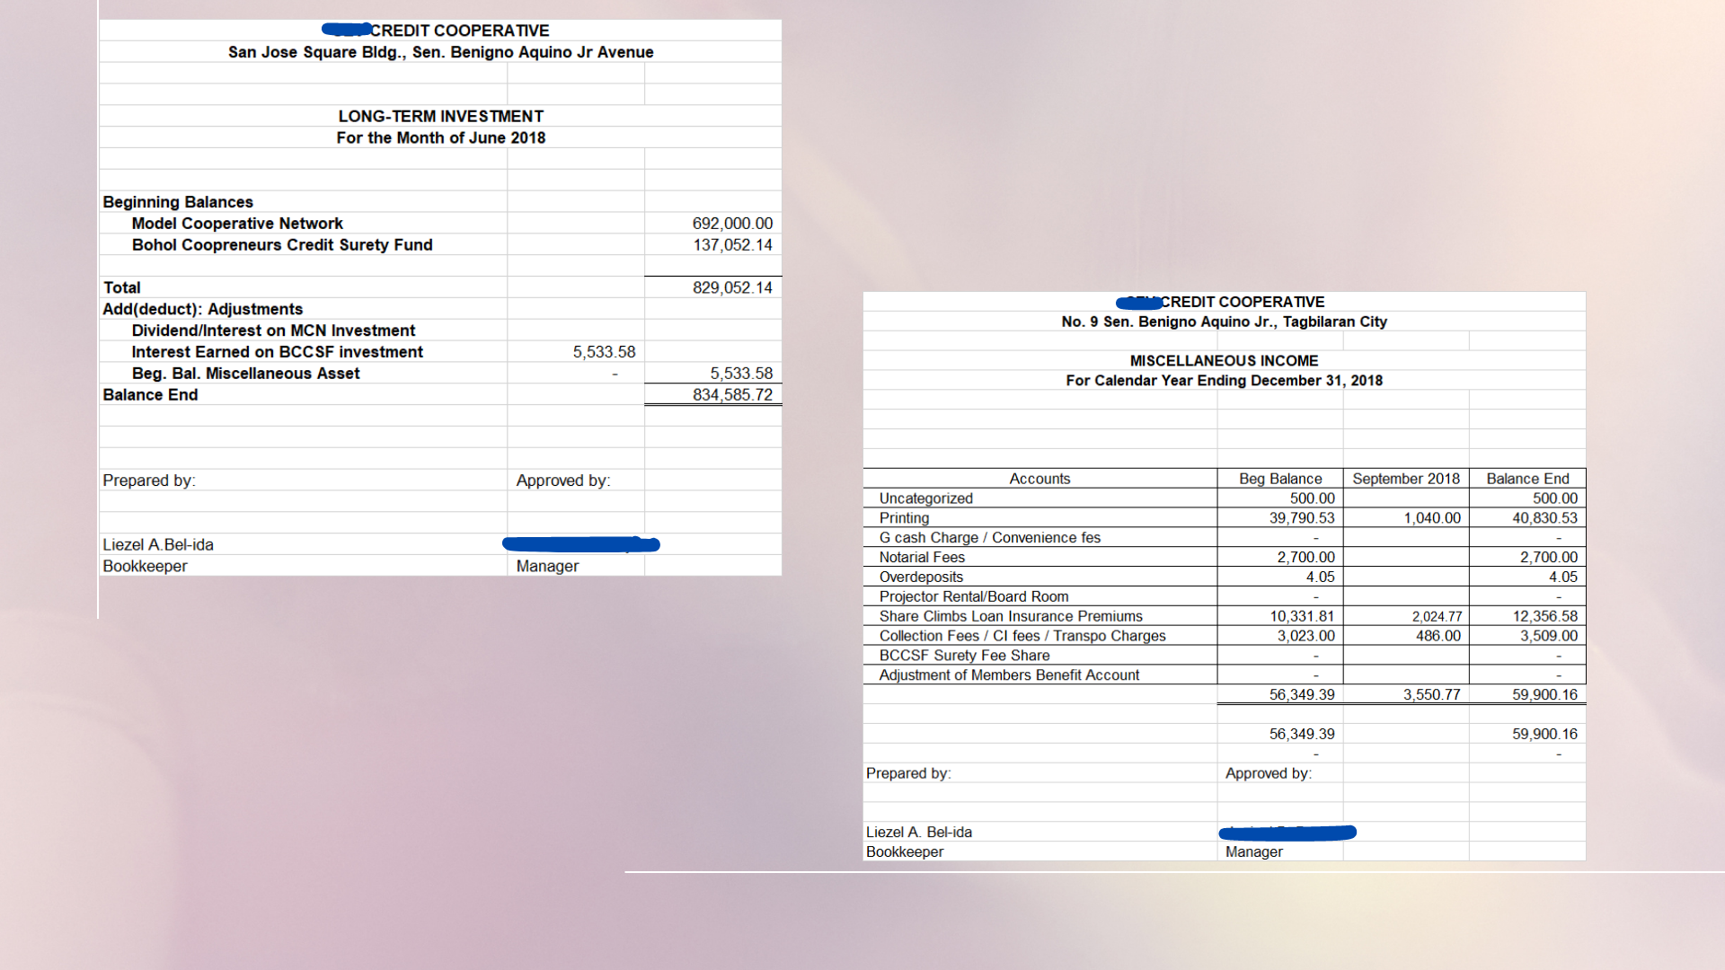Viewport: 1725px width, 970px height.
Task: Click the Beg Balance column header
Action: click(x=1279, y=479)
